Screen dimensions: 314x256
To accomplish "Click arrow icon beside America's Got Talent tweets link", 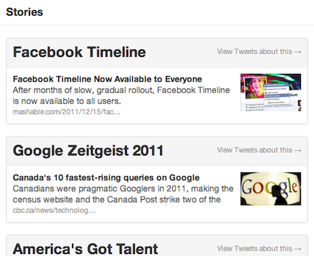I will click(x=298, y=249).
